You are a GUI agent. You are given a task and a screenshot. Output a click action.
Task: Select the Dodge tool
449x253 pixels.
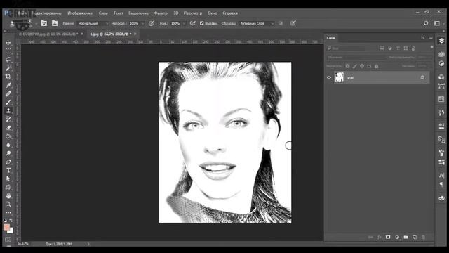[8, 153]
